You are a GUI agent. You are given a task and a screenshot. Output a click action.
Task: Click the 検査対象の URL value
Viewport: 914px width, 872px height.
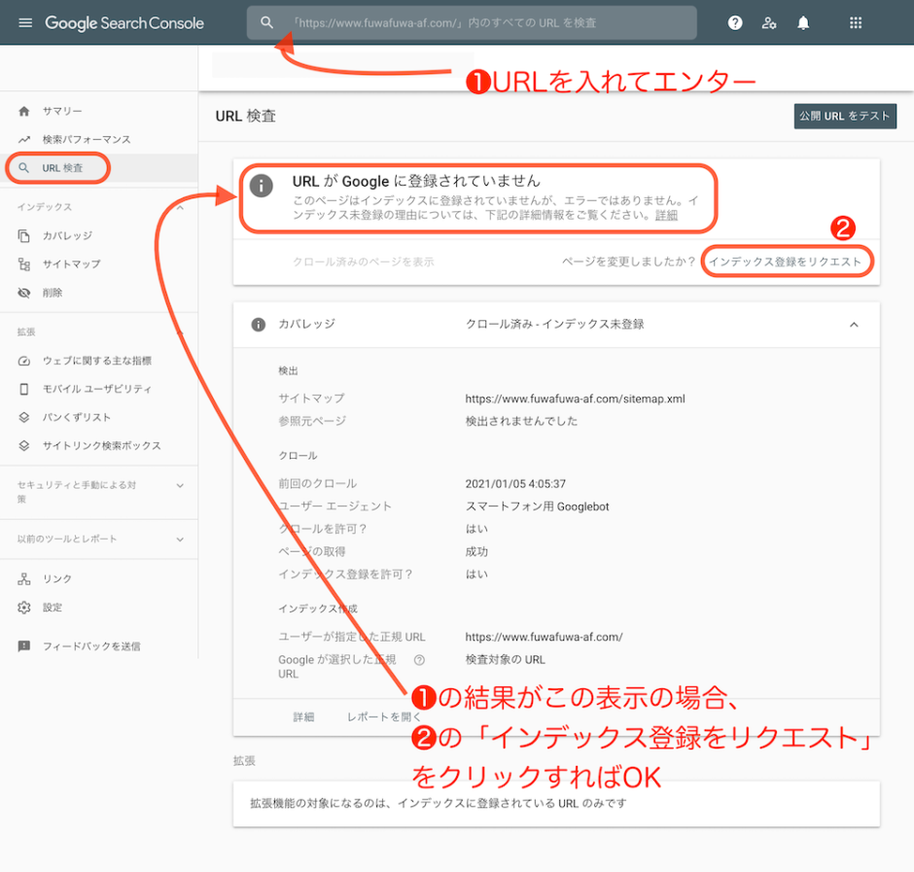[505, 660]
